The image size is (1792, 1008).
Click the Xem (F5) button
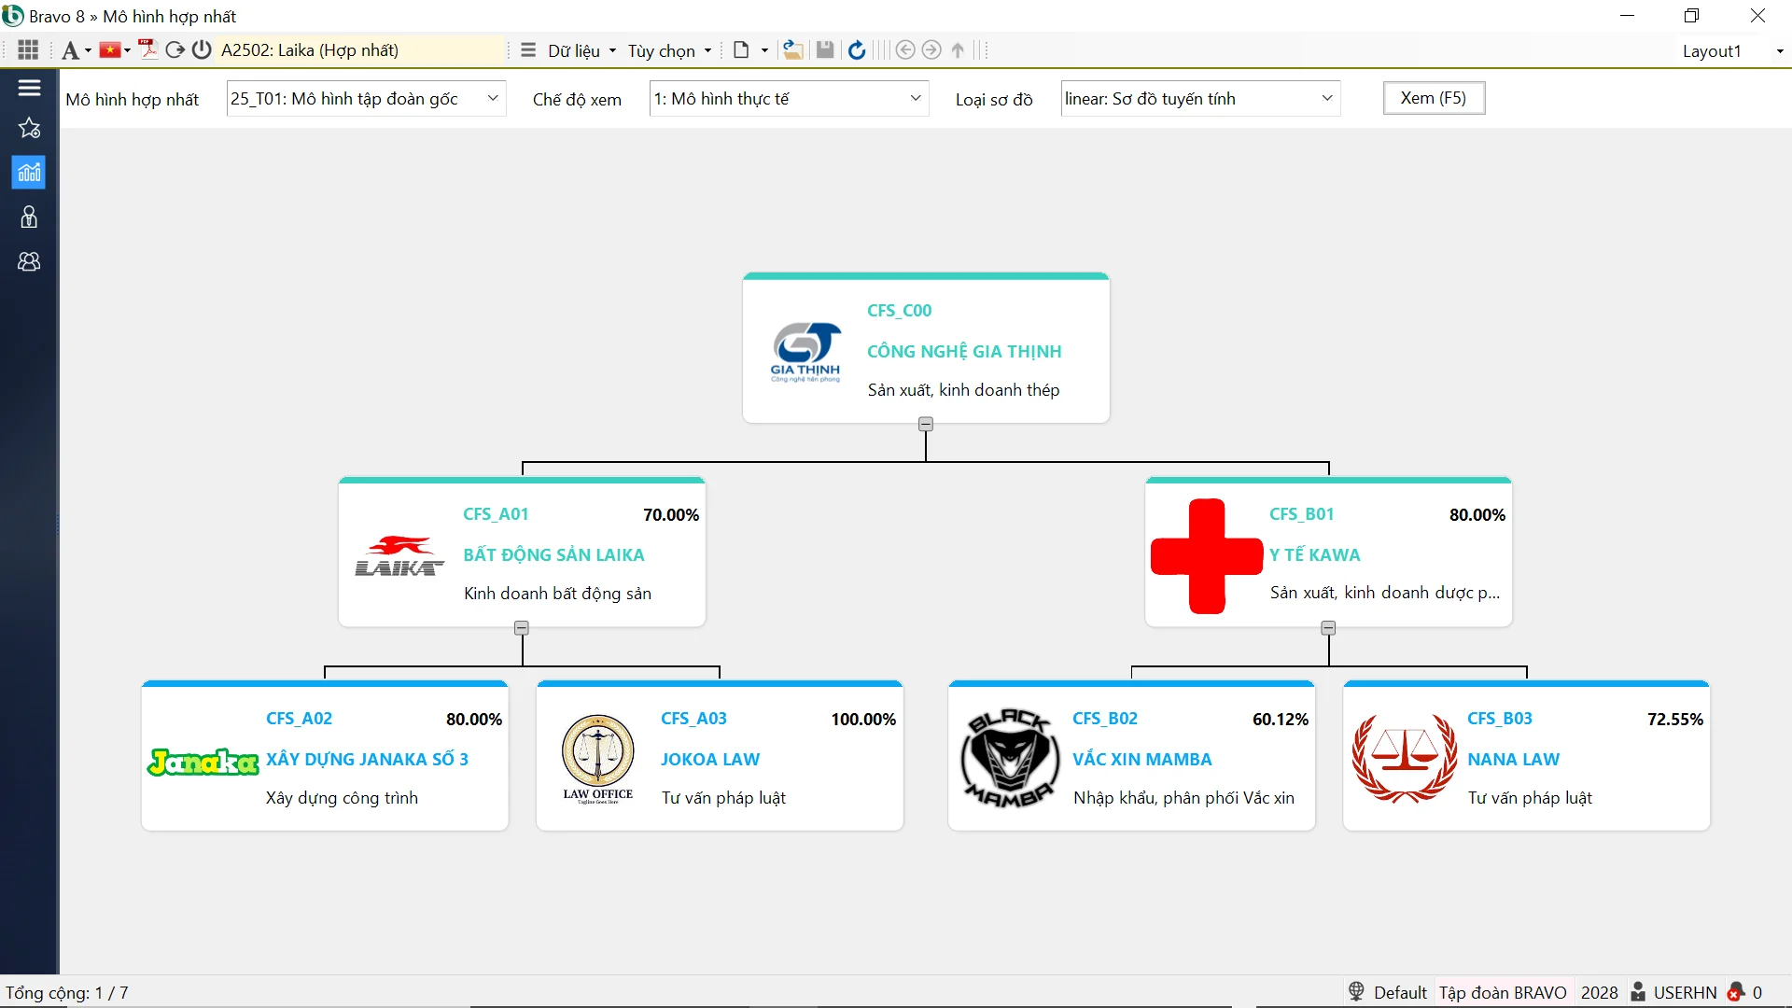pos(1433,98)
